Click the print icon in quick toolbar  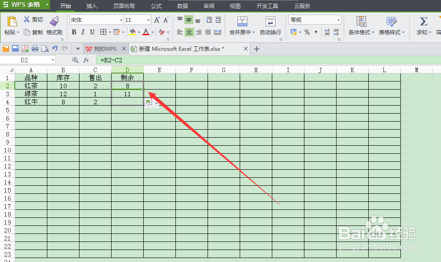35,49
